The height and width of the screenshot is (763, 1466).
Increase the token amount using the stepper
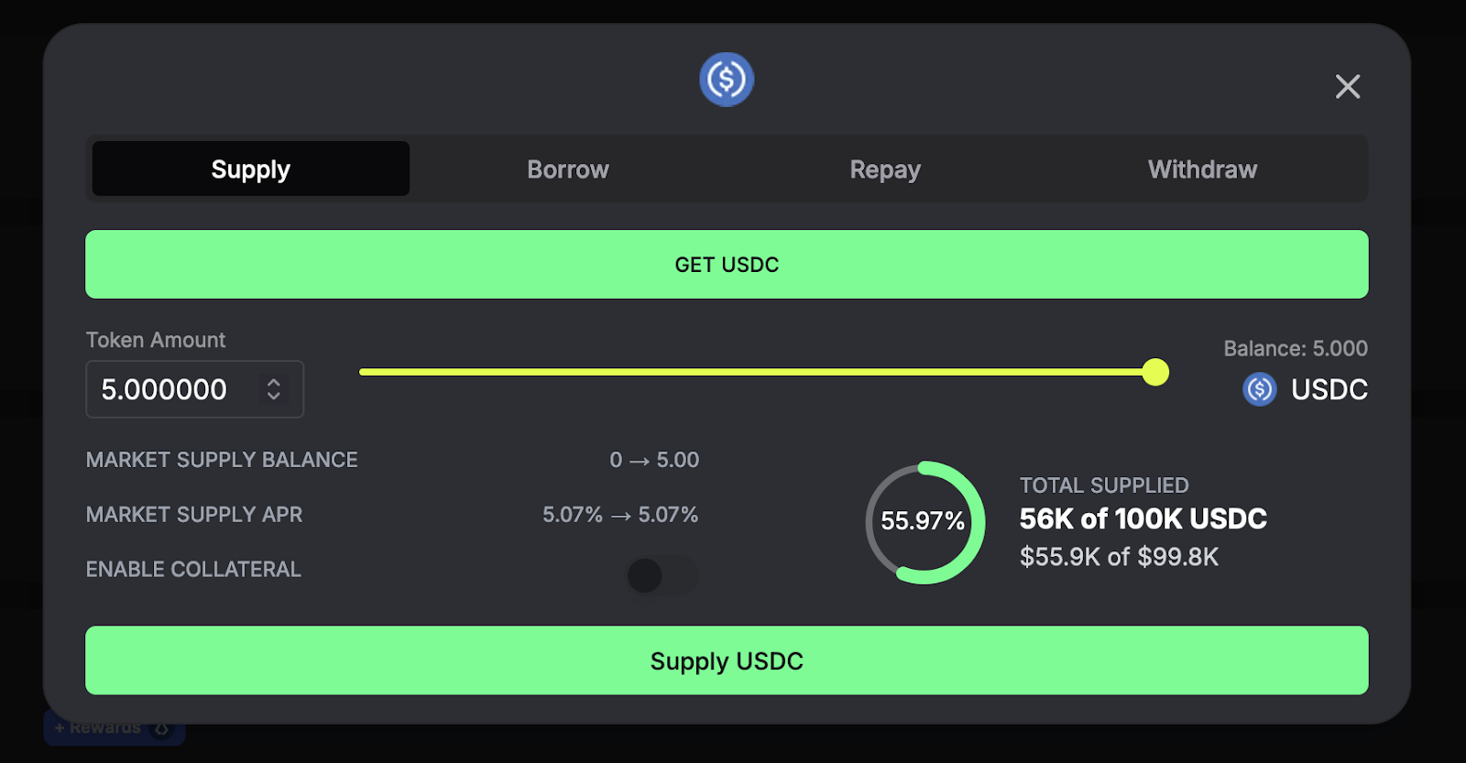pos(273,383)
